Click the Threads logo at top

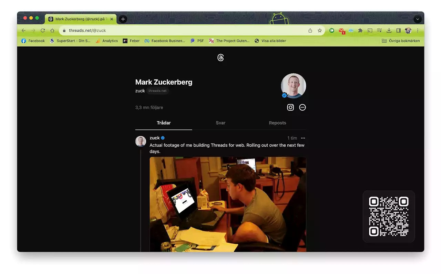pyautogui.click(x=220, y=58)
